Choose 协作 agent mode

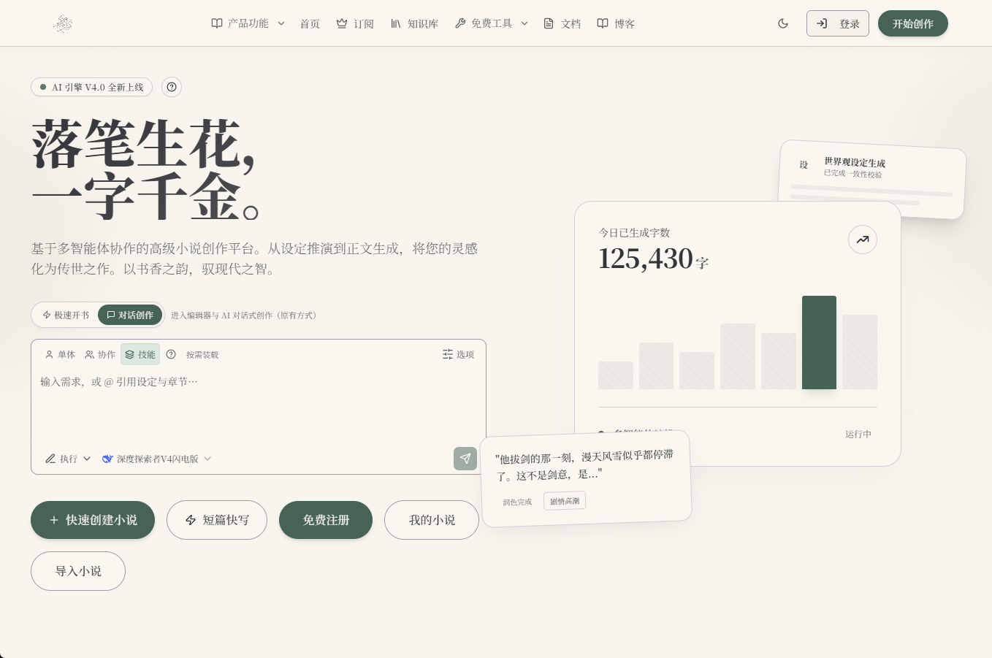[x=100, y=354]
